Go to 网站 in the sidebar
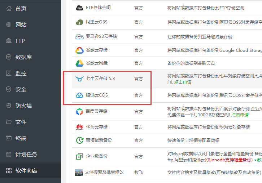 click(x=21, y=25)
